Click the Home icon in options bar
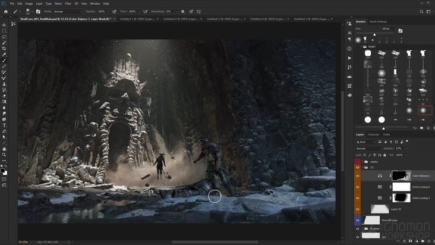Screen dimensions: 435x245 (6, 12)
